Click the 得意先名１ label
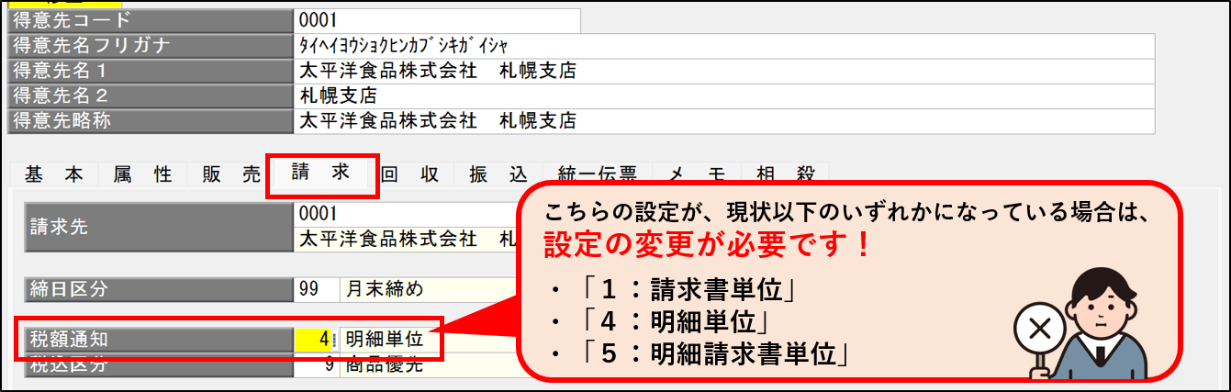 151,71
